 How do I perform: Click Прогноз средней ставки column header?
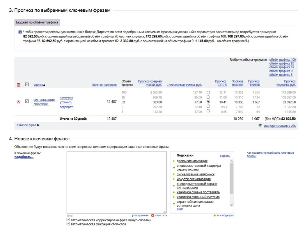point(150,83)
